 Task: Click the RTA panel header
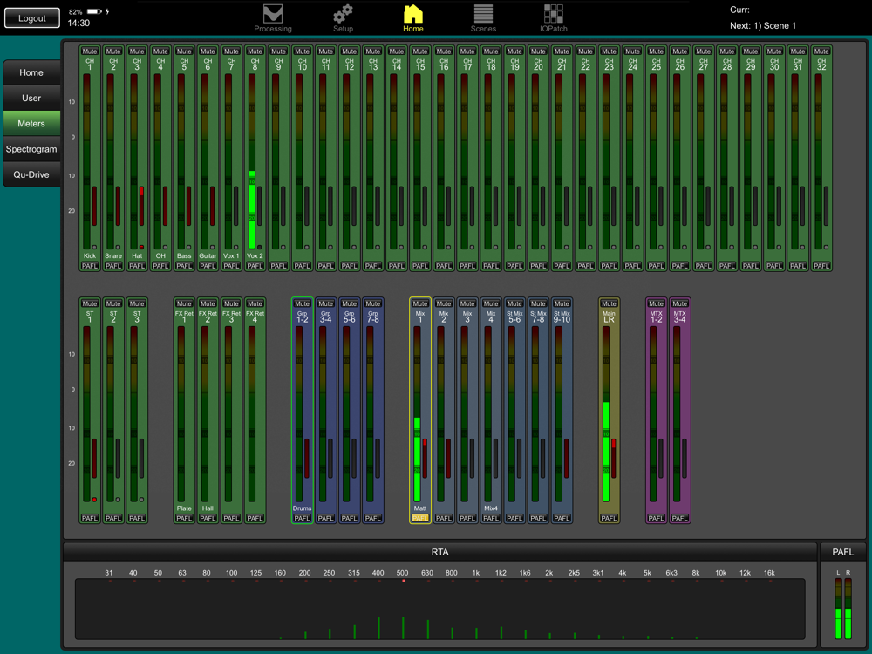(439, 552)
